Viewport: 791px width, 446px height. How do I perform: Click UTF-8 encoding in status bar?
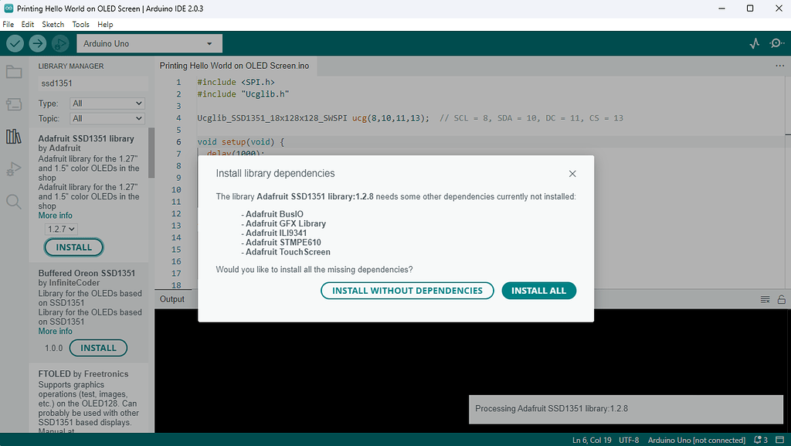[629, 440]
